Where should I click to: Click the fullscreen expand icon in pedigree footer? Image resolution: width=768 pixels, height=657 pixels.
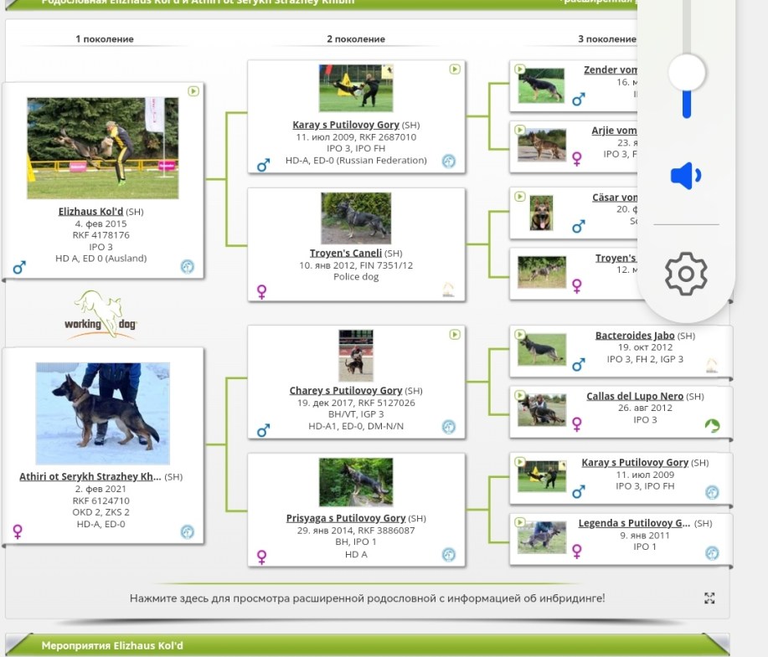click(x=709, y=598)
